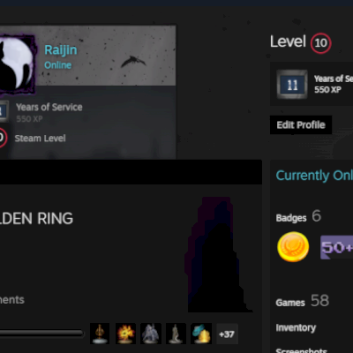The width and height of the screenshot is (353, 353).
Task: Click the Level 10 circle badge
Action: coord(320,43)
